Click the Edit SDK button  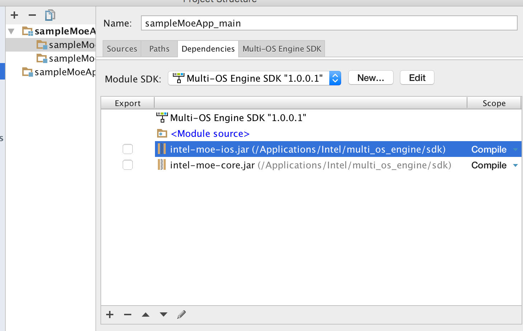pos(417,78)
